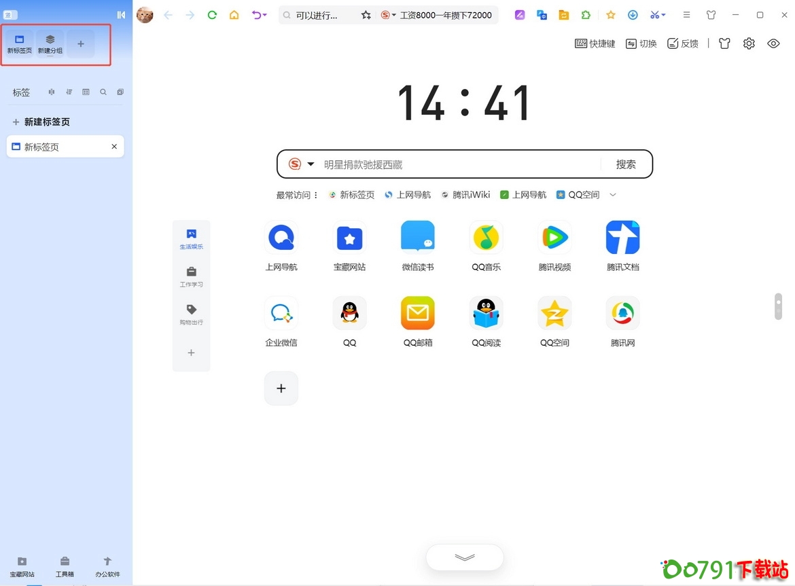This screenshot has height=586, width=795.
Task: Collapse the left tab sidebar
Action: pyautogui.click(x=120, y=14)
